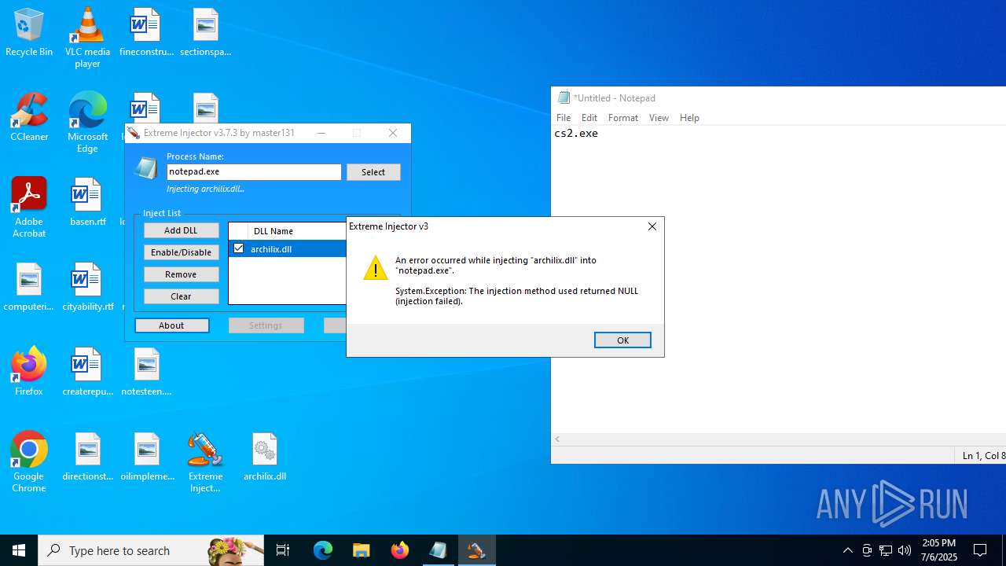Click the Ln 1, Col 8 status bar entry

click(982, 455)
